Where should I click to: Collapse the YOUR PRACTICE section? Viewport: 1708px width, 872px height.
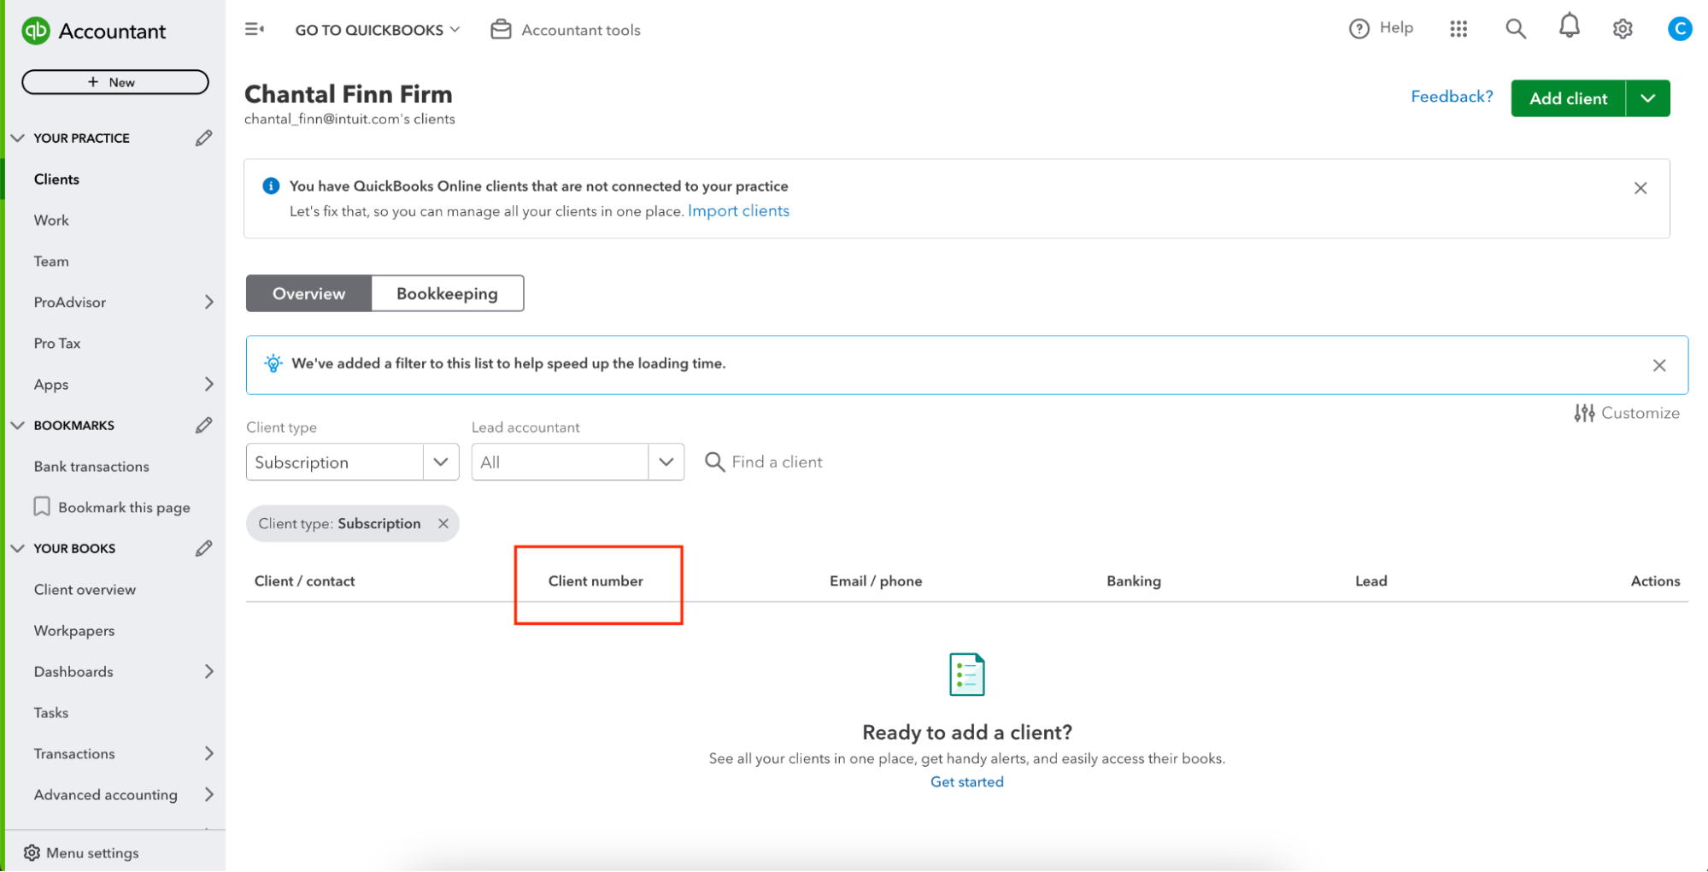click(x=17, y=138)
